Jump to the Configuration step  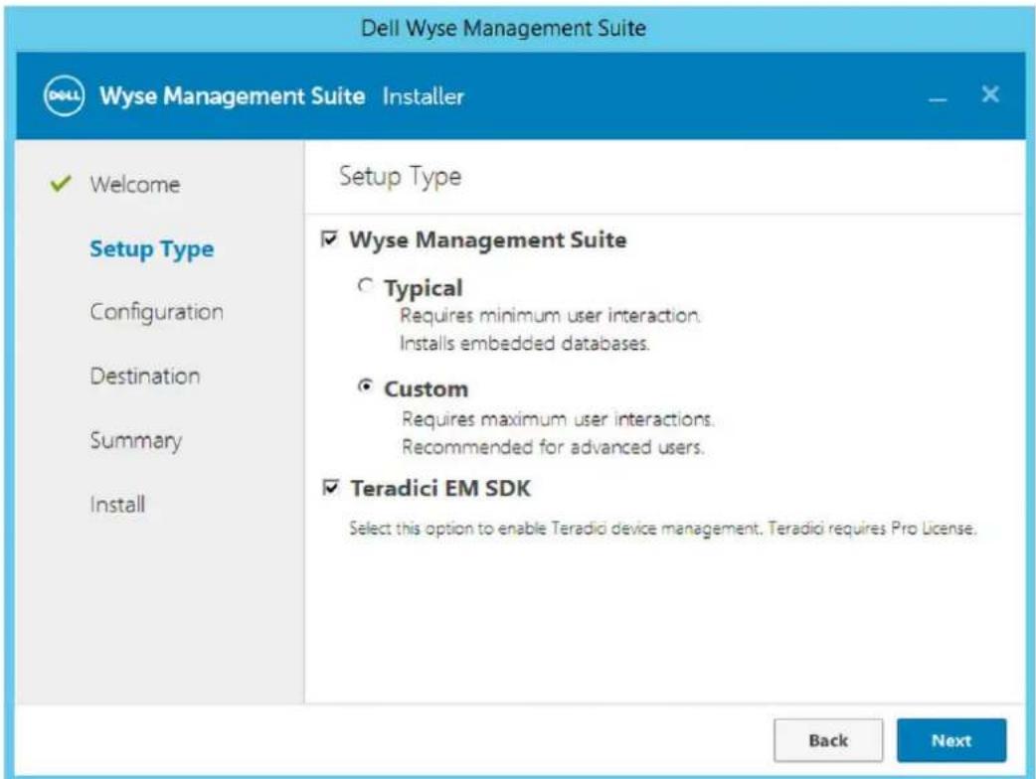click(156, 312)
